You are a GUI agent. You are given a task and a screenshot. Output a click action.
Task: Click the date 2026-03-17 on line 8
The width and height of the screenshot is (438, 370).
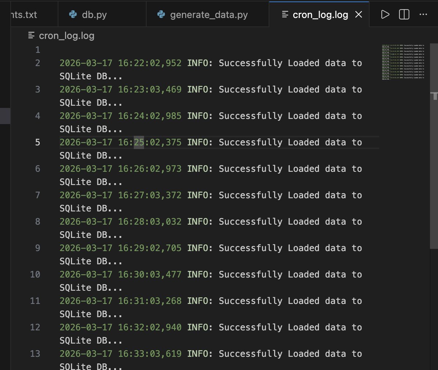pyautogui.click(x=86, y=222)
